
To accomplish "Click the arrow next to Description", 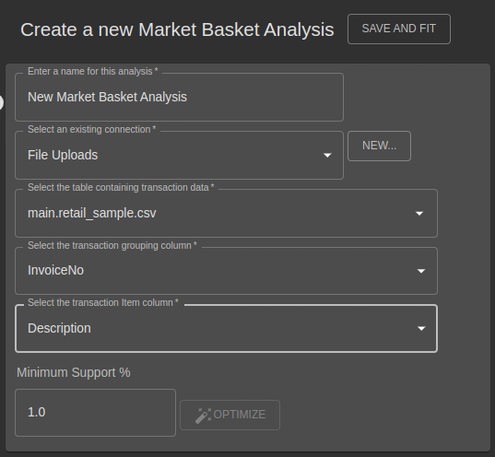I will [x=421, y=329].
